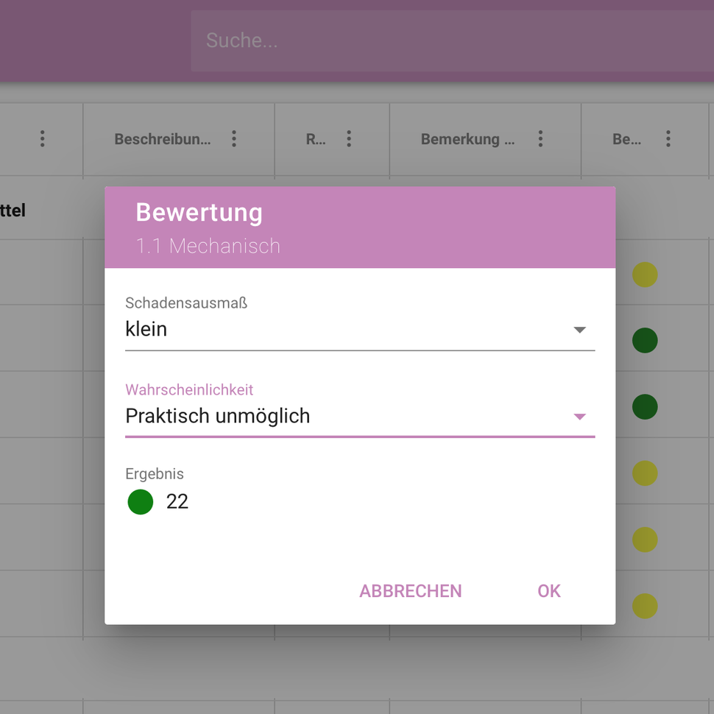The width and height of the screenshot is (714, 714).
Task: Click the Bewertung dialog title
Action: (x=199, y=212)
